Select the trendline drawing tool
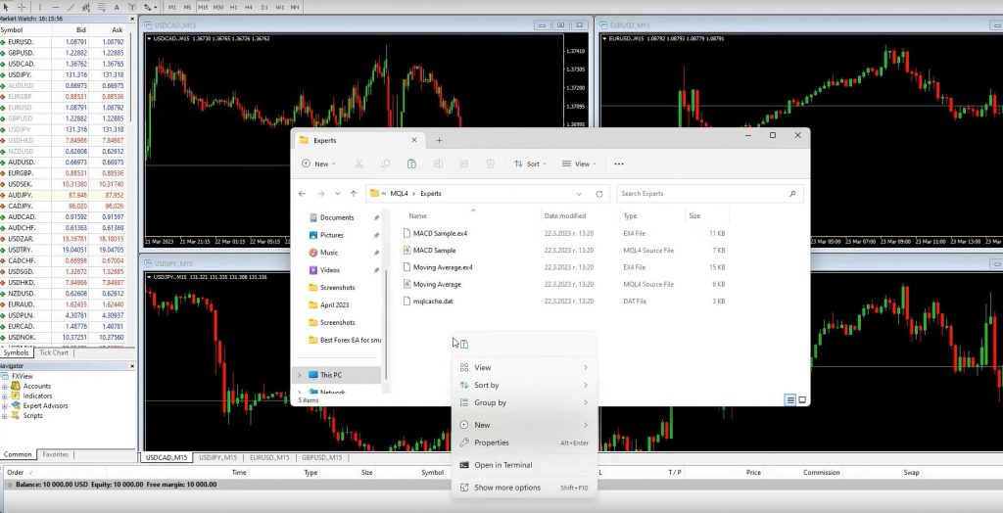Screen dimensions: 1003x513 click(x=71, y=7)
